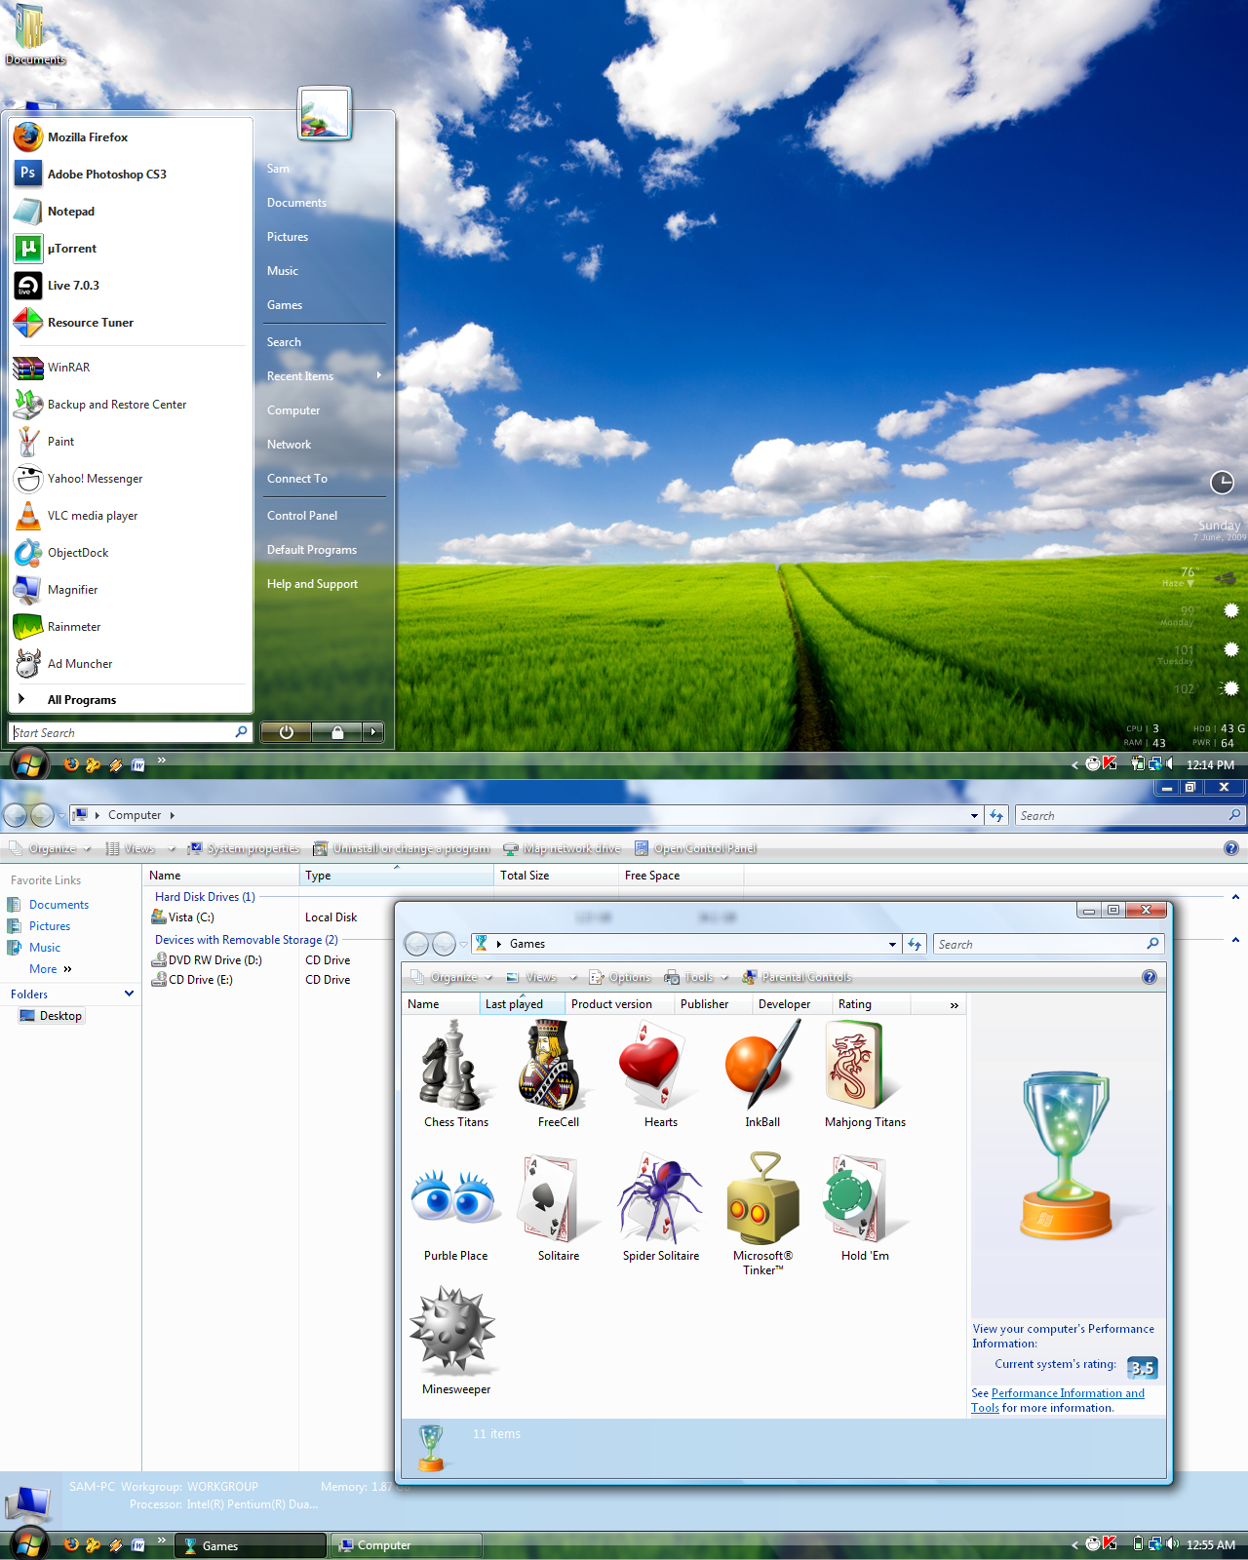The width and height of the screenshot is (1248, 1560).
Task: Open Notepad in the Start menu
Action: tap(131, 212)
